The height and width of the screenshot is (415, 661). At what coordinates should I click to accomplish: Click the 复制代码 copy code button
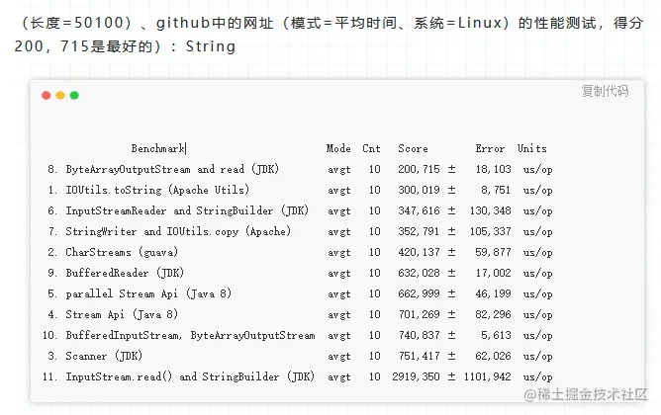(x=605, y=91)
